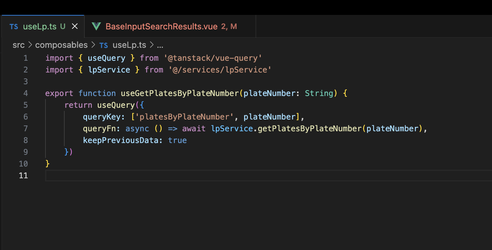Click the '2, M' problems badge on the Vue tab

click(229, 27)
